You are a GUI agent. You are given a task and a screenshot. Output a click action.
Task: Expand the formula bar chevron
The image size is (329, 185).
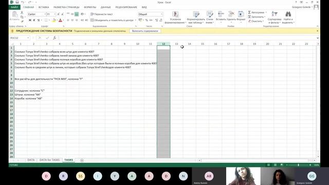pyautogui.click(x=318, y=38)
